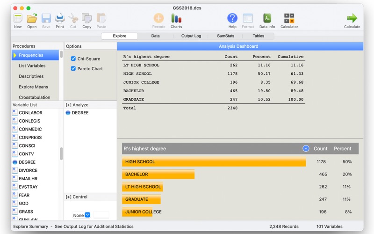Expand the [+] Analyze section

[77, 105]
